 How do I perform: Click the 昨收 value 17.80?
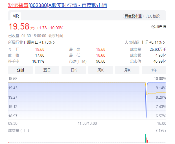40,55
